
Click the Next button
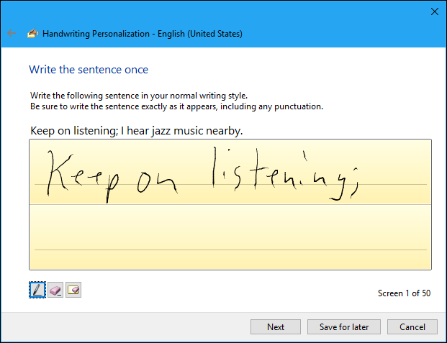[276, 326]
